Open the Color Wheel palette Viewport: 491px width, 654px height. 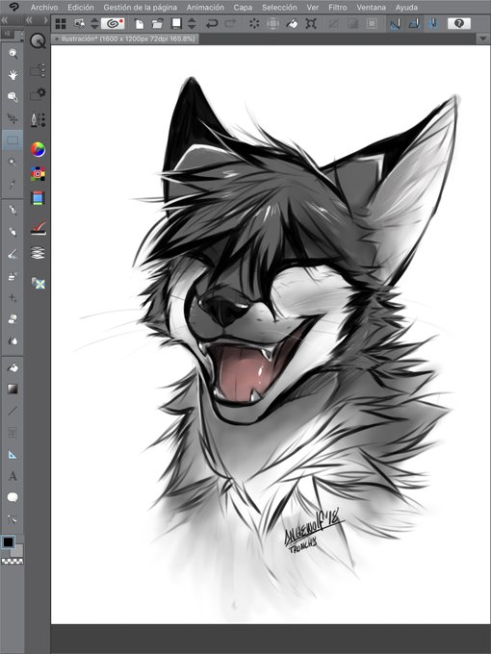click(x=38, y=149)
